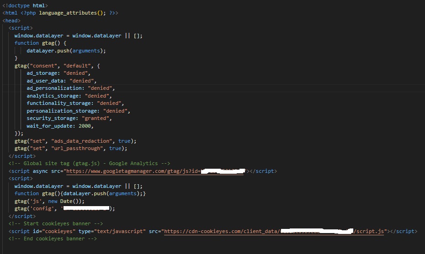Click the doctype html declaration line
The width and height of the screenshot is (425, 254).
coord(25,5)
